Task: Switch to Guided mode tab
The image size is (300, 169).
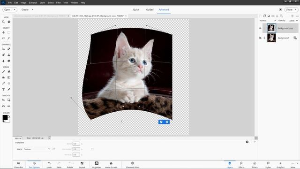Action: coord(150,9)
